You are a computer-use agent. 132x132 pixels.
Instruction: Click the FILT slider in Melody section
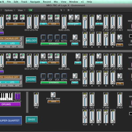pyautogui.click(x=85, y=22)
